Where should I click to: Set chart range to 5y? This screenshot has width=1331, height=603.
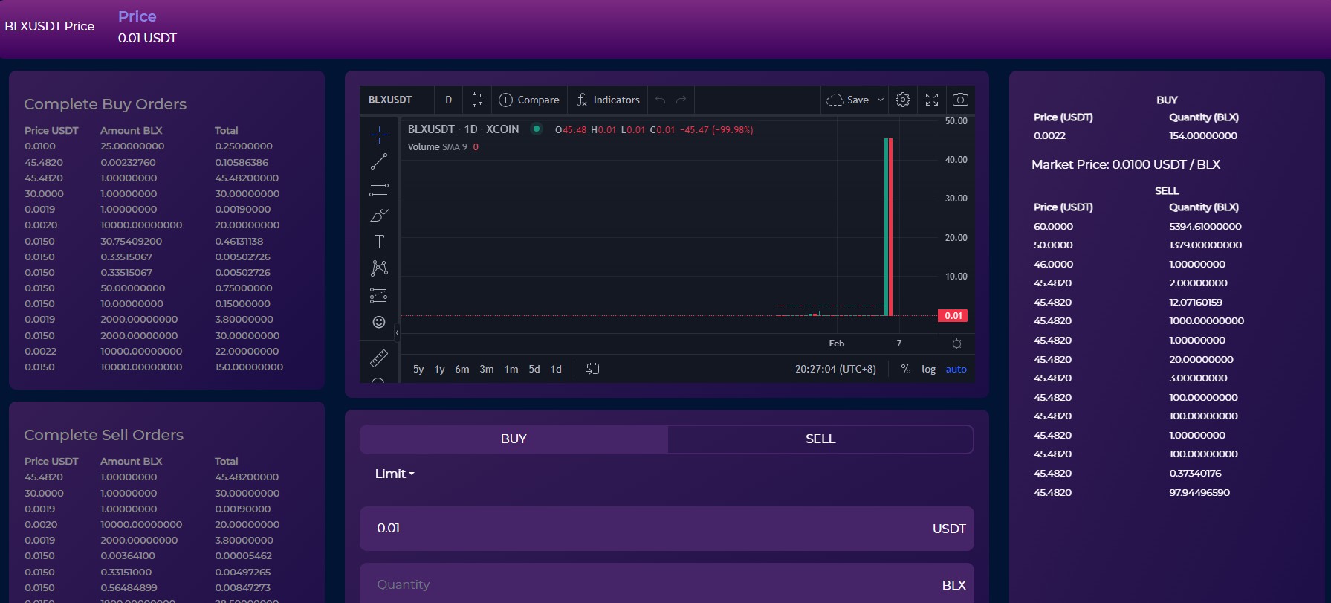coord(418,369)
